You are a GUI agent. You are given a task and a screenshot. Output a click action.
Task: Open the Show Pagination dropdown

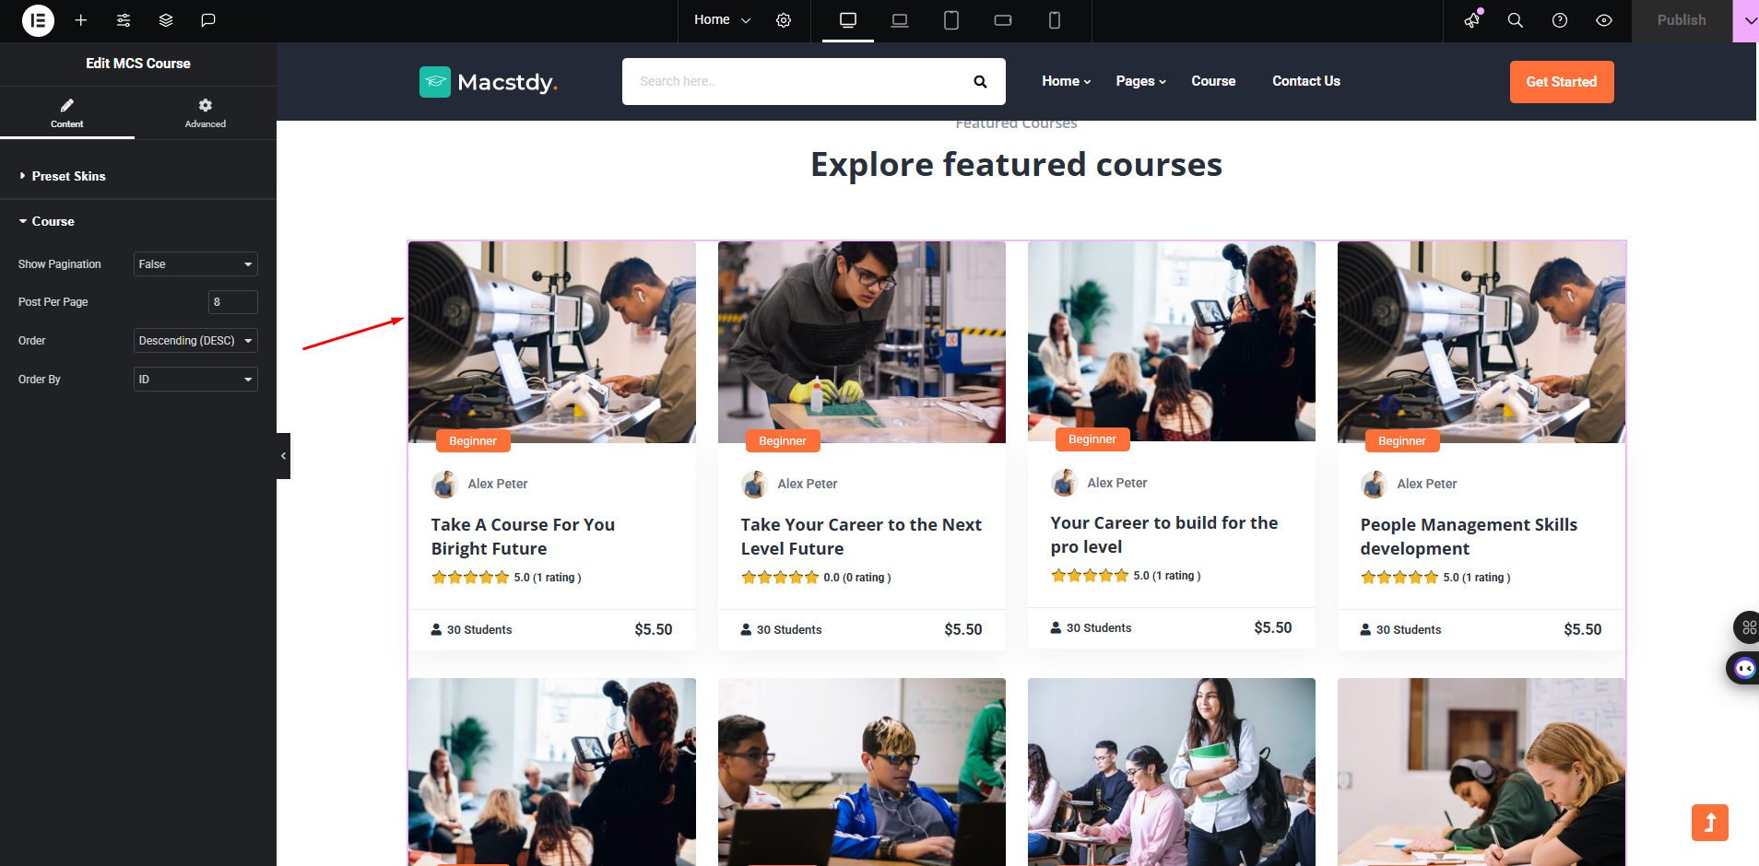(195, 264)
